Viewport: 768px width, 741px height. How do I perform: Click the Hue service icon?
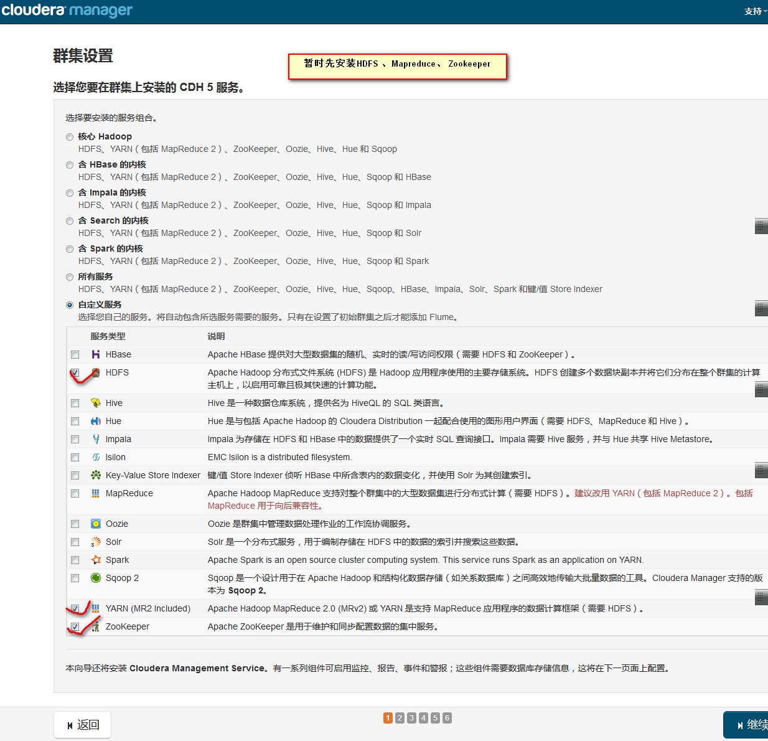96,421
